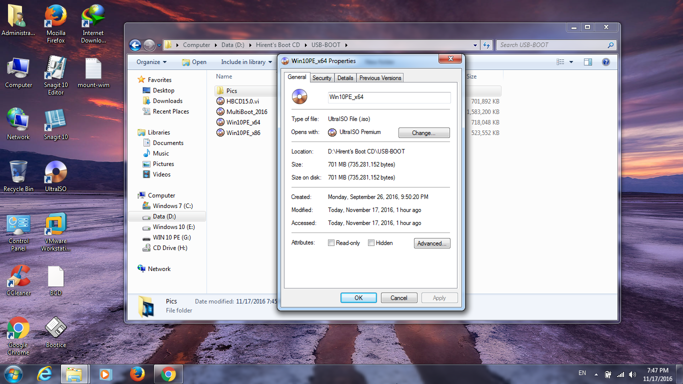This screenshot has width=683, height=384.
Task: Click the Change... button
Action: (424, 133)
